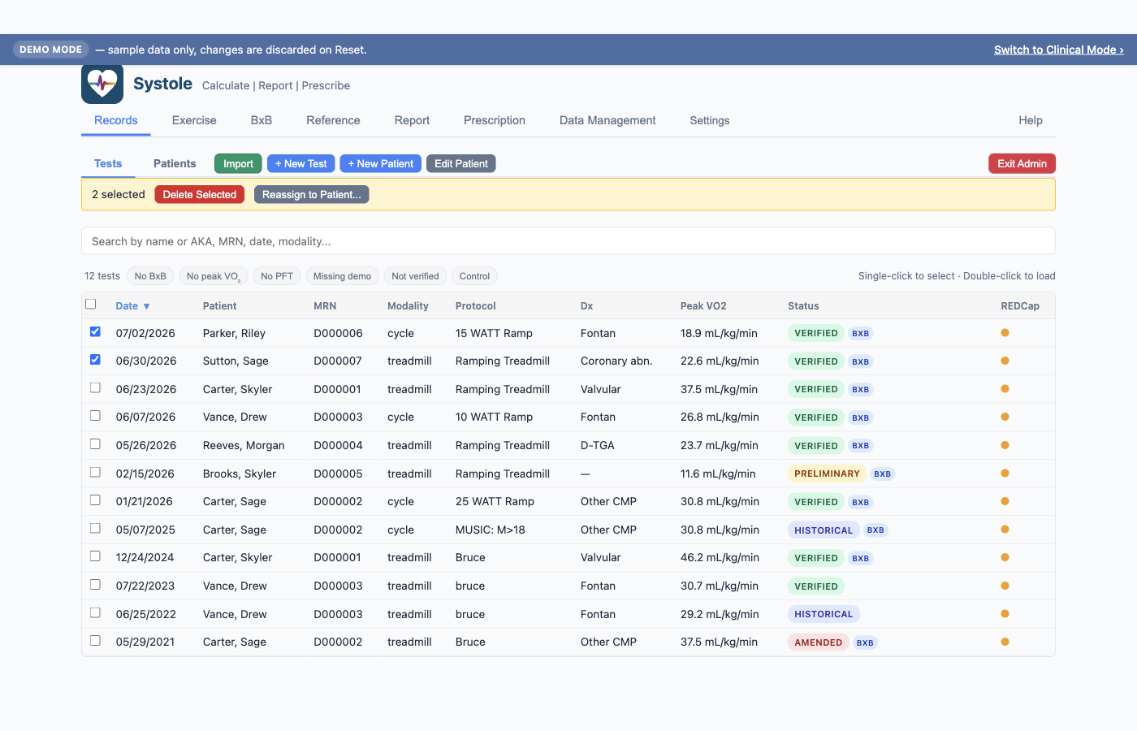Screen dimensions: 1137x731
Task: Open the Help tab
Action: (1031, 120)
